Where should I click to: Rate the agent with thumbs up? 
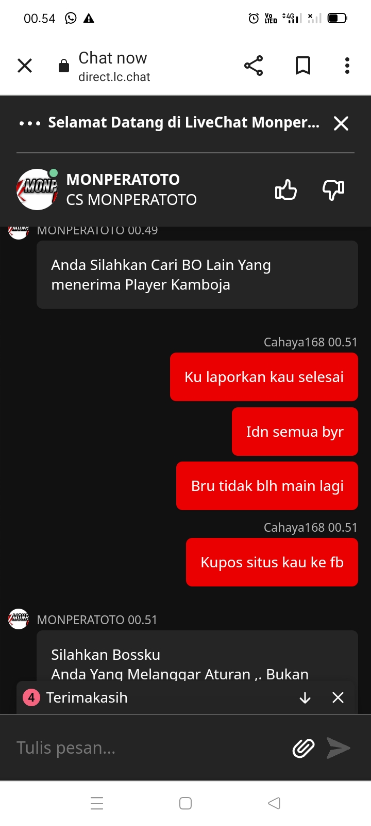(286, 190)
